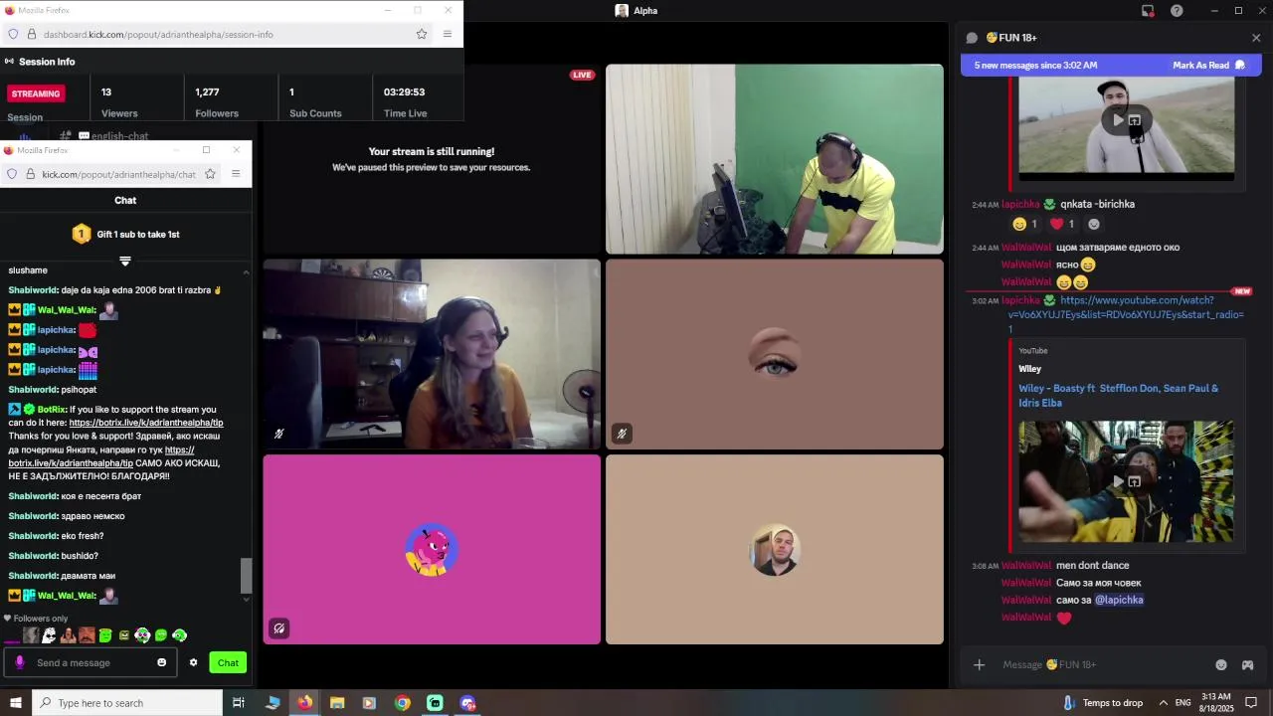The image size is (1273, 716).
Task: Select the pink cartoon avatar tile
Action: (x=432, y=549)
